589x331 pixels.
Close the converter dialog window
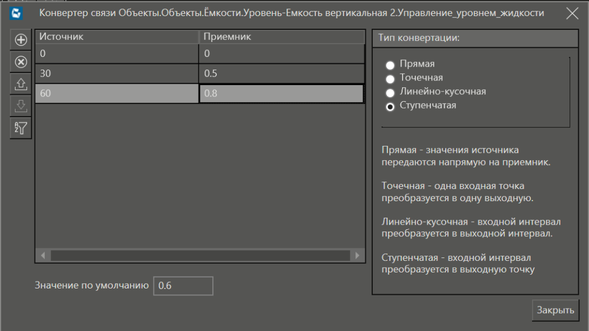pyautogui.click(x=572, y=13)
